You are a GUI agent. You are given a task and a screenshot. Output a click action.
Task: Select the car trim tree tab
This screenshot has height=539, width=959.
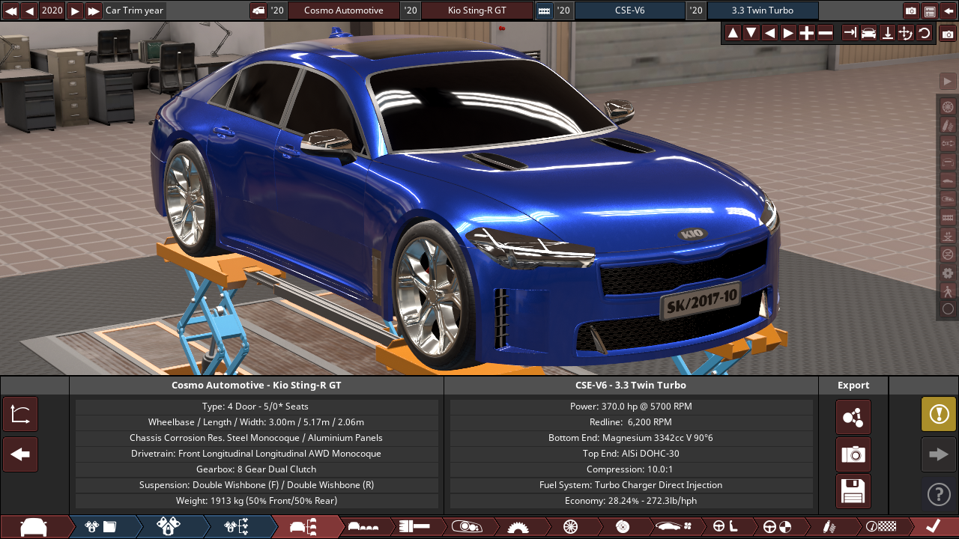[x=303, y=527]
